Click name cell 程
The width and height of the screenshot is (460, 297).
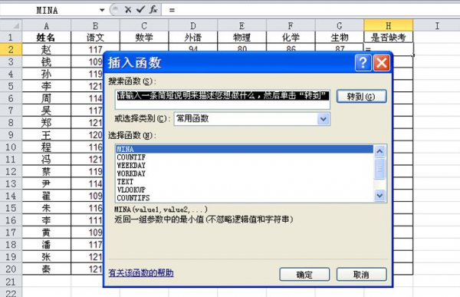pos(46,147)
